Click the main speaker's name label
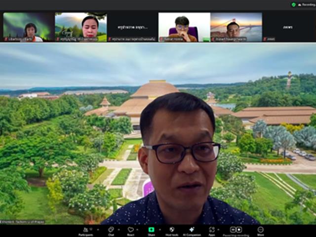Viewport: 316px width, 237px height. (x=23, y=222)
